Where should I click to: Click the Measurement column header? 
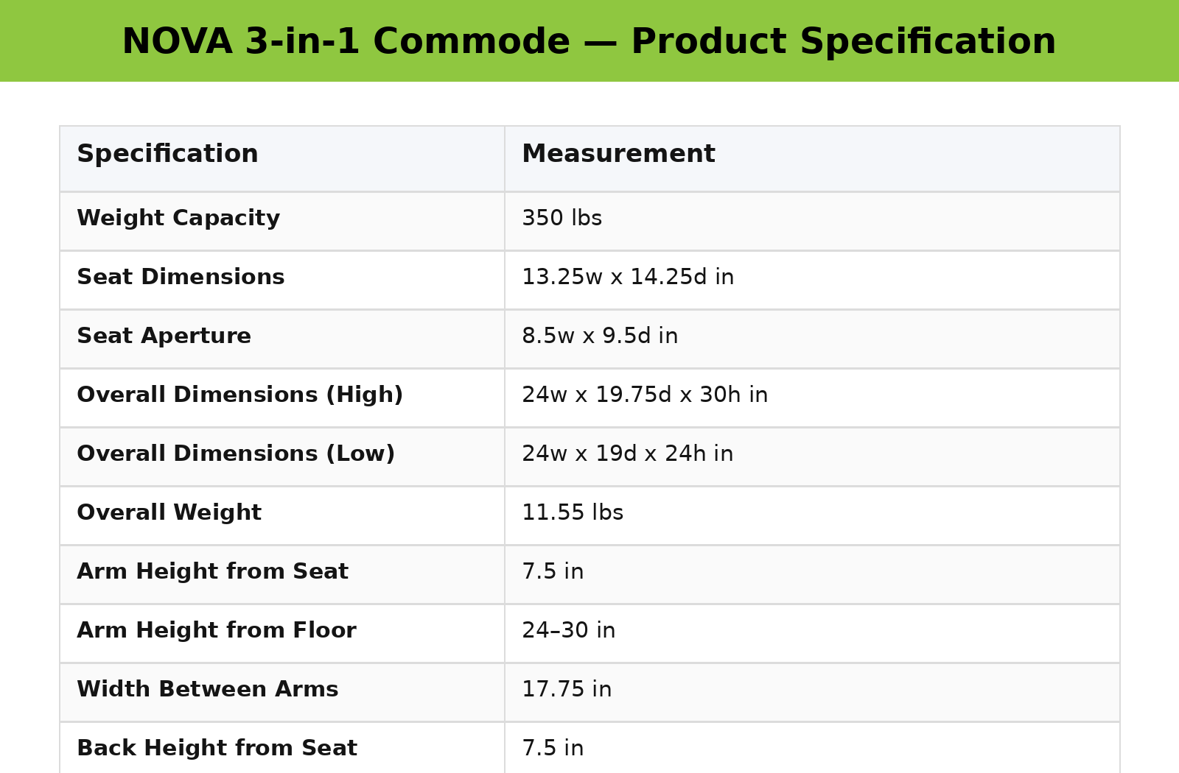pyautogui.click(x=618, y=155)
